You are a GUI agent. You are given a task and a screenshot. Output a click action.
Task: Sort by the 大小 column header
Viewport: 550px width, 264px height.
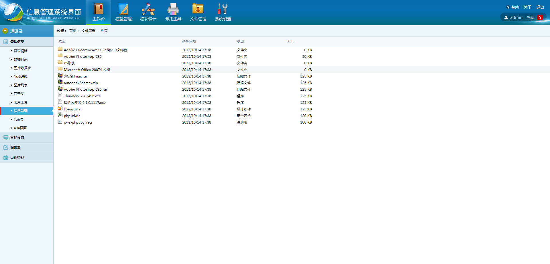point(290,42)
